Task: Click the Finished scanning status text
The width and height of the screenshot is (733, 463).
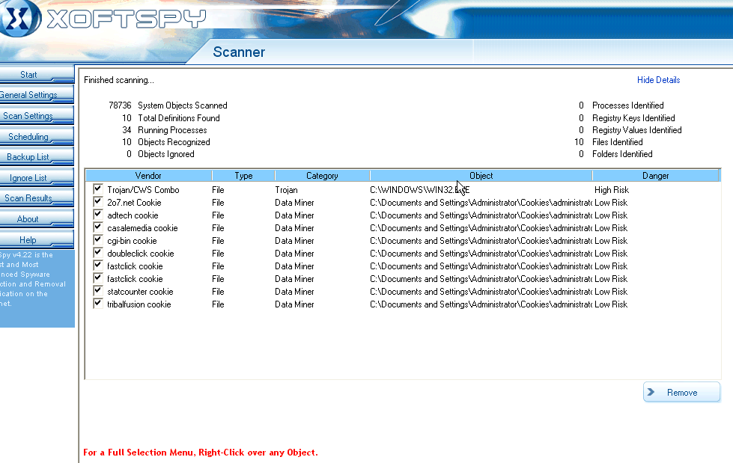Action: 119,80
